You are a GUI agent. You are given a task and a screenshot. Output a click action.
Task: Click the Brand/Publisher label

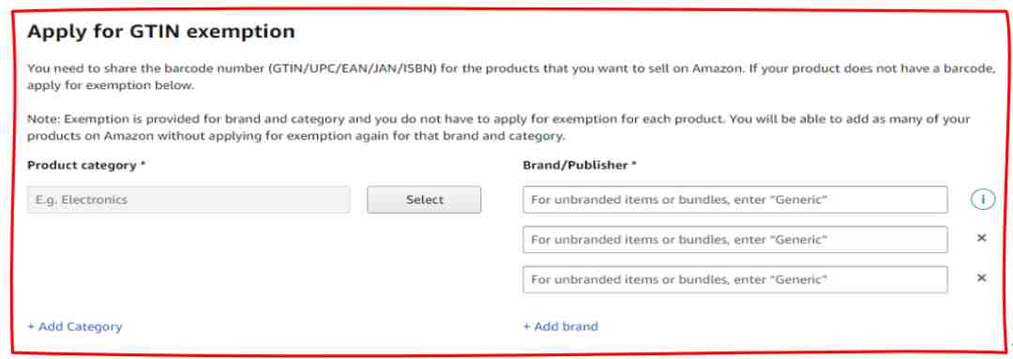click(575, 165)
